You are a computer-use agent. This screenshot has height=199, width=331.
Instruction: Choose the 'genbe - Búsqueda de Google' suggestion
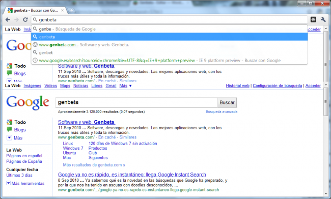click(169, 29)
